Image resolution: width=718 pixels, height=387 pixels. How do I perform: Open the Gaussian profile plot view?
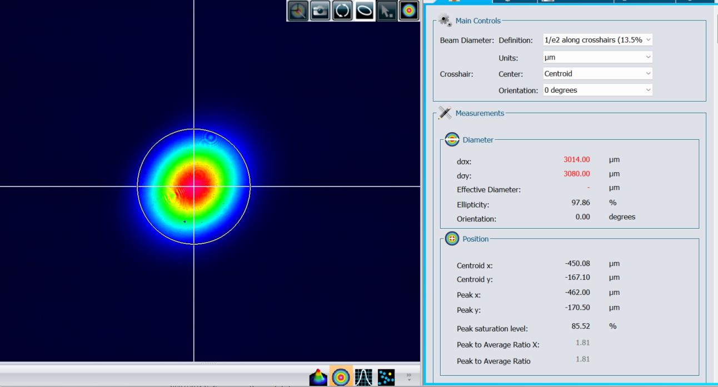pyautogui.click(x=363, y=377)
